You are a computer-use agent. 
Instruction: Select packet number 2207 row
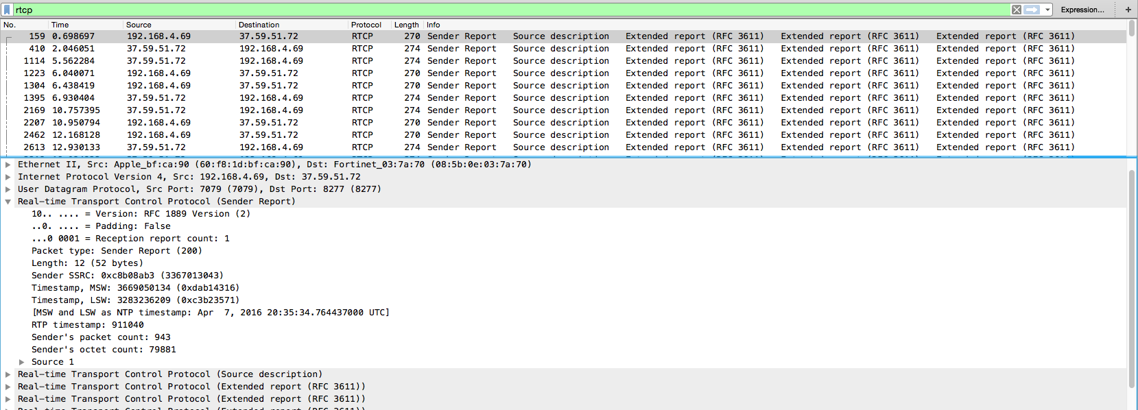[563, 123]
